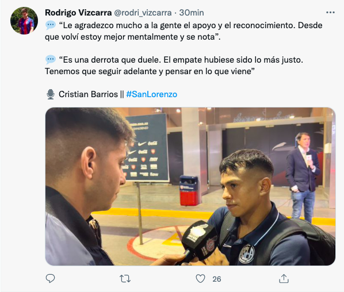Screen dimensions: 344x292
Task: Open the share tweet icon
Action: pos(284,278)
